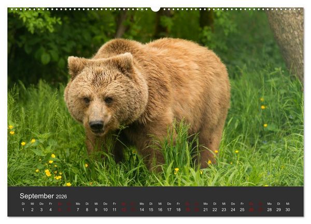This screenshot has height=224, width=311.
Task: Select date 23 in the calendar row
Action: click(x=224, y=209)
